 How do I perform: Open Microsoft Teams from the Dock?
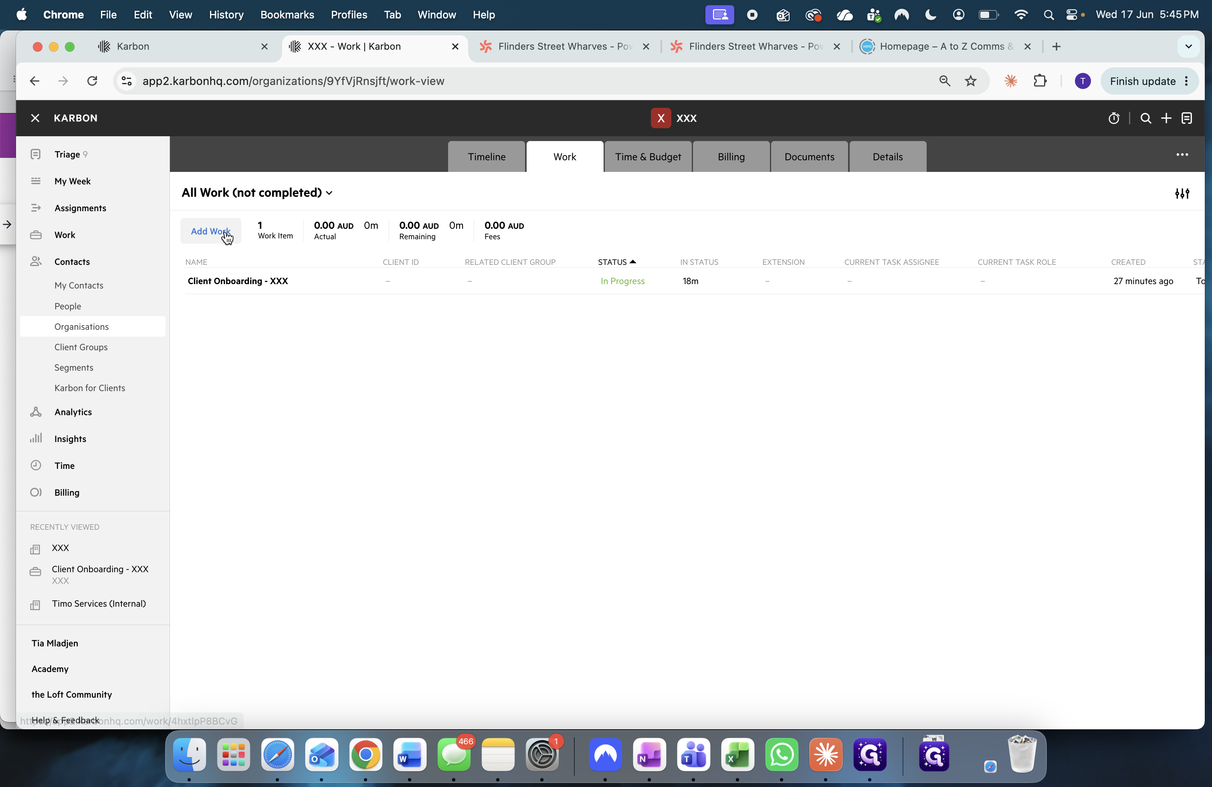click(x=693, y=755)
